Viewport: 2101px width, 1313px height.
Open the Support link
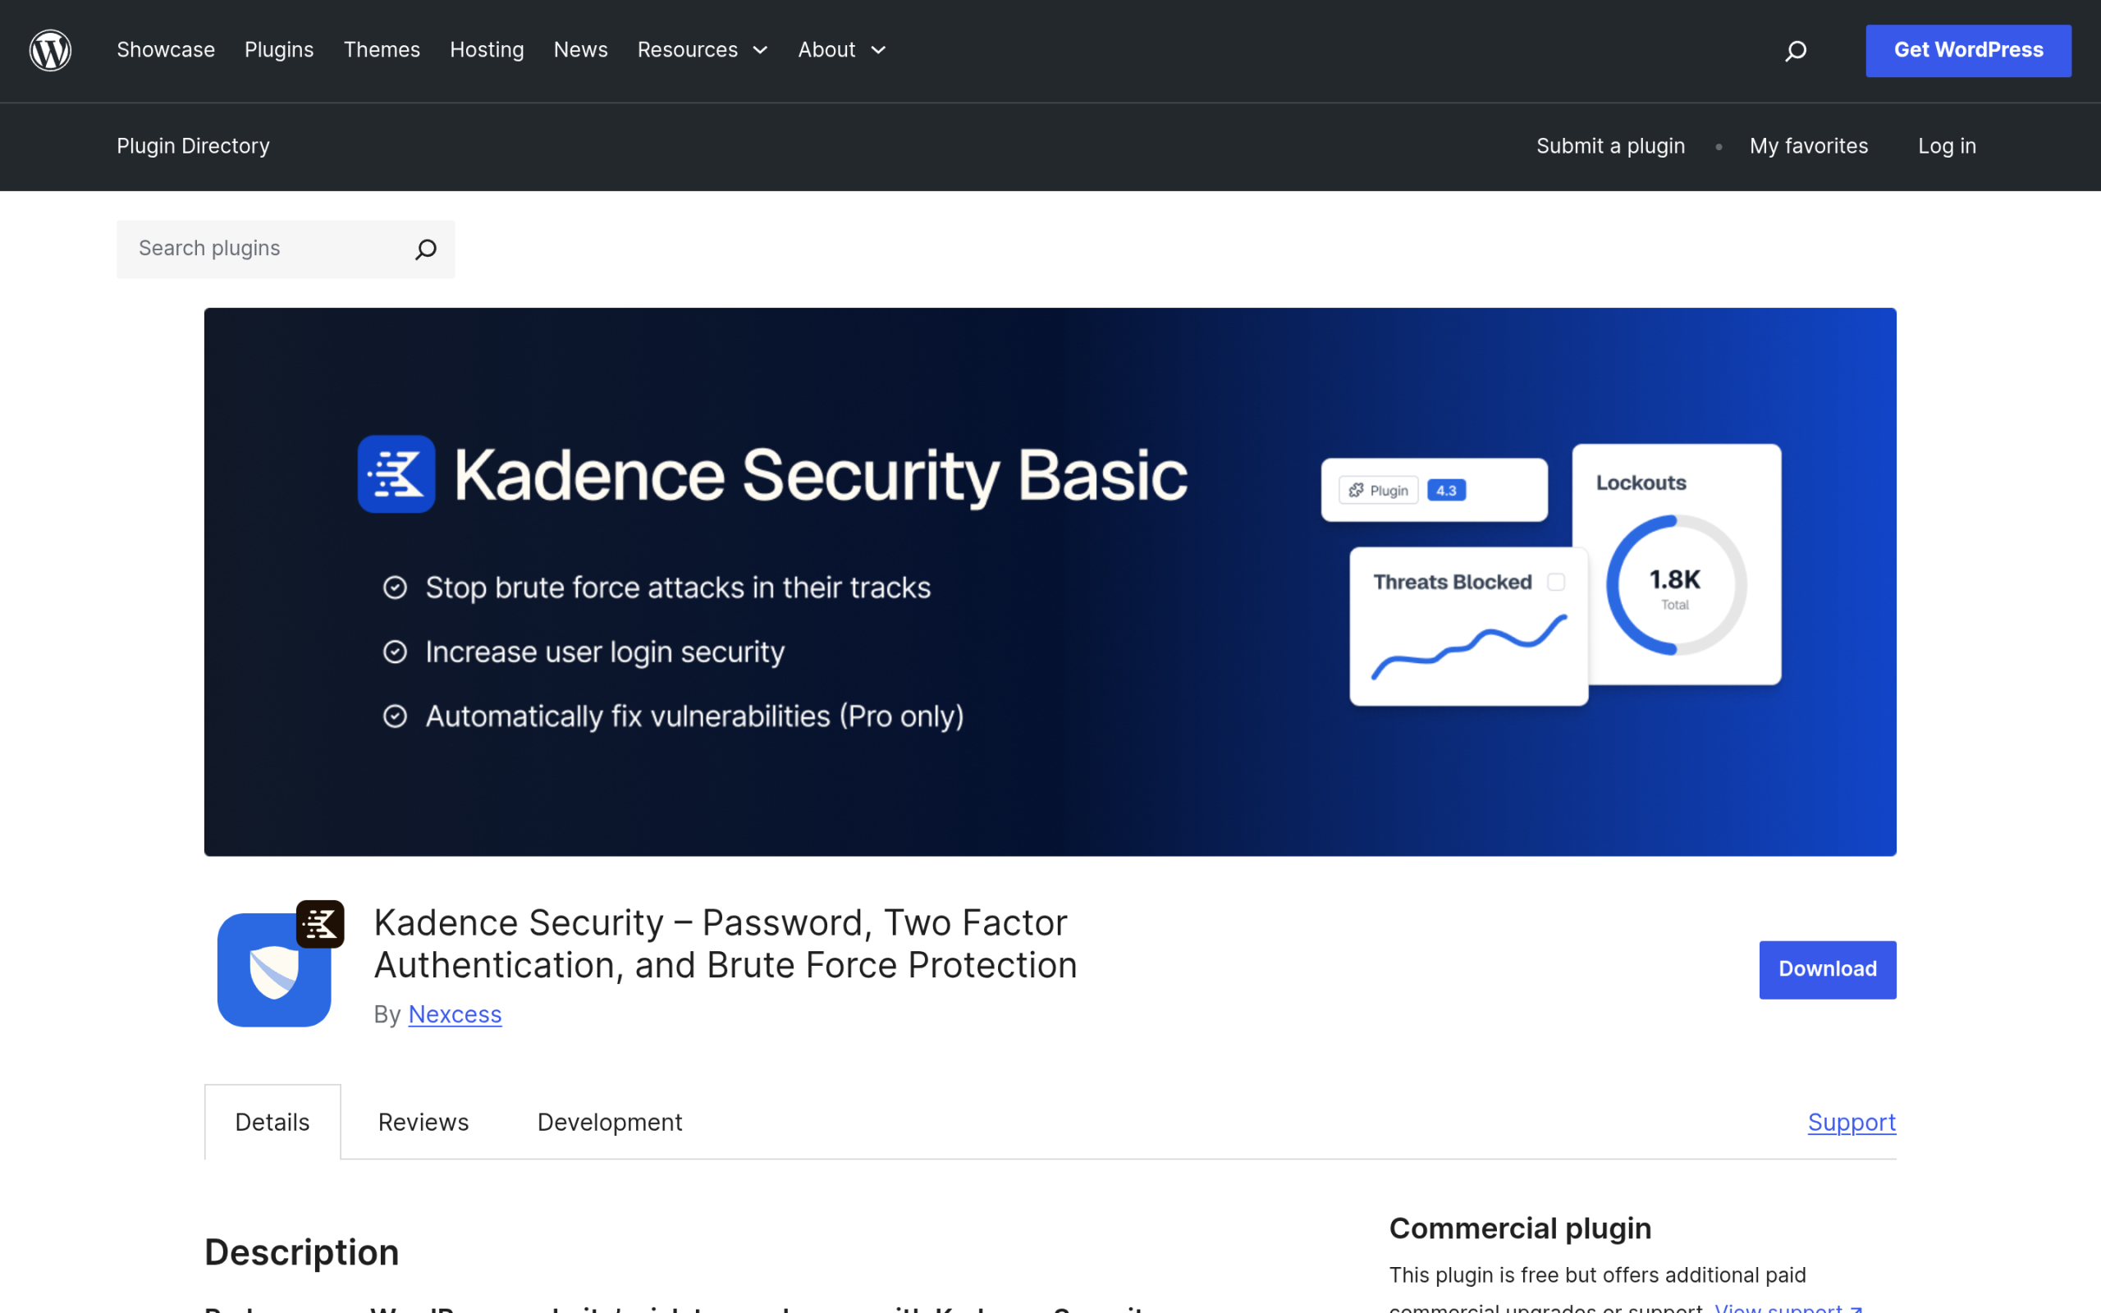point(1852,1122)
